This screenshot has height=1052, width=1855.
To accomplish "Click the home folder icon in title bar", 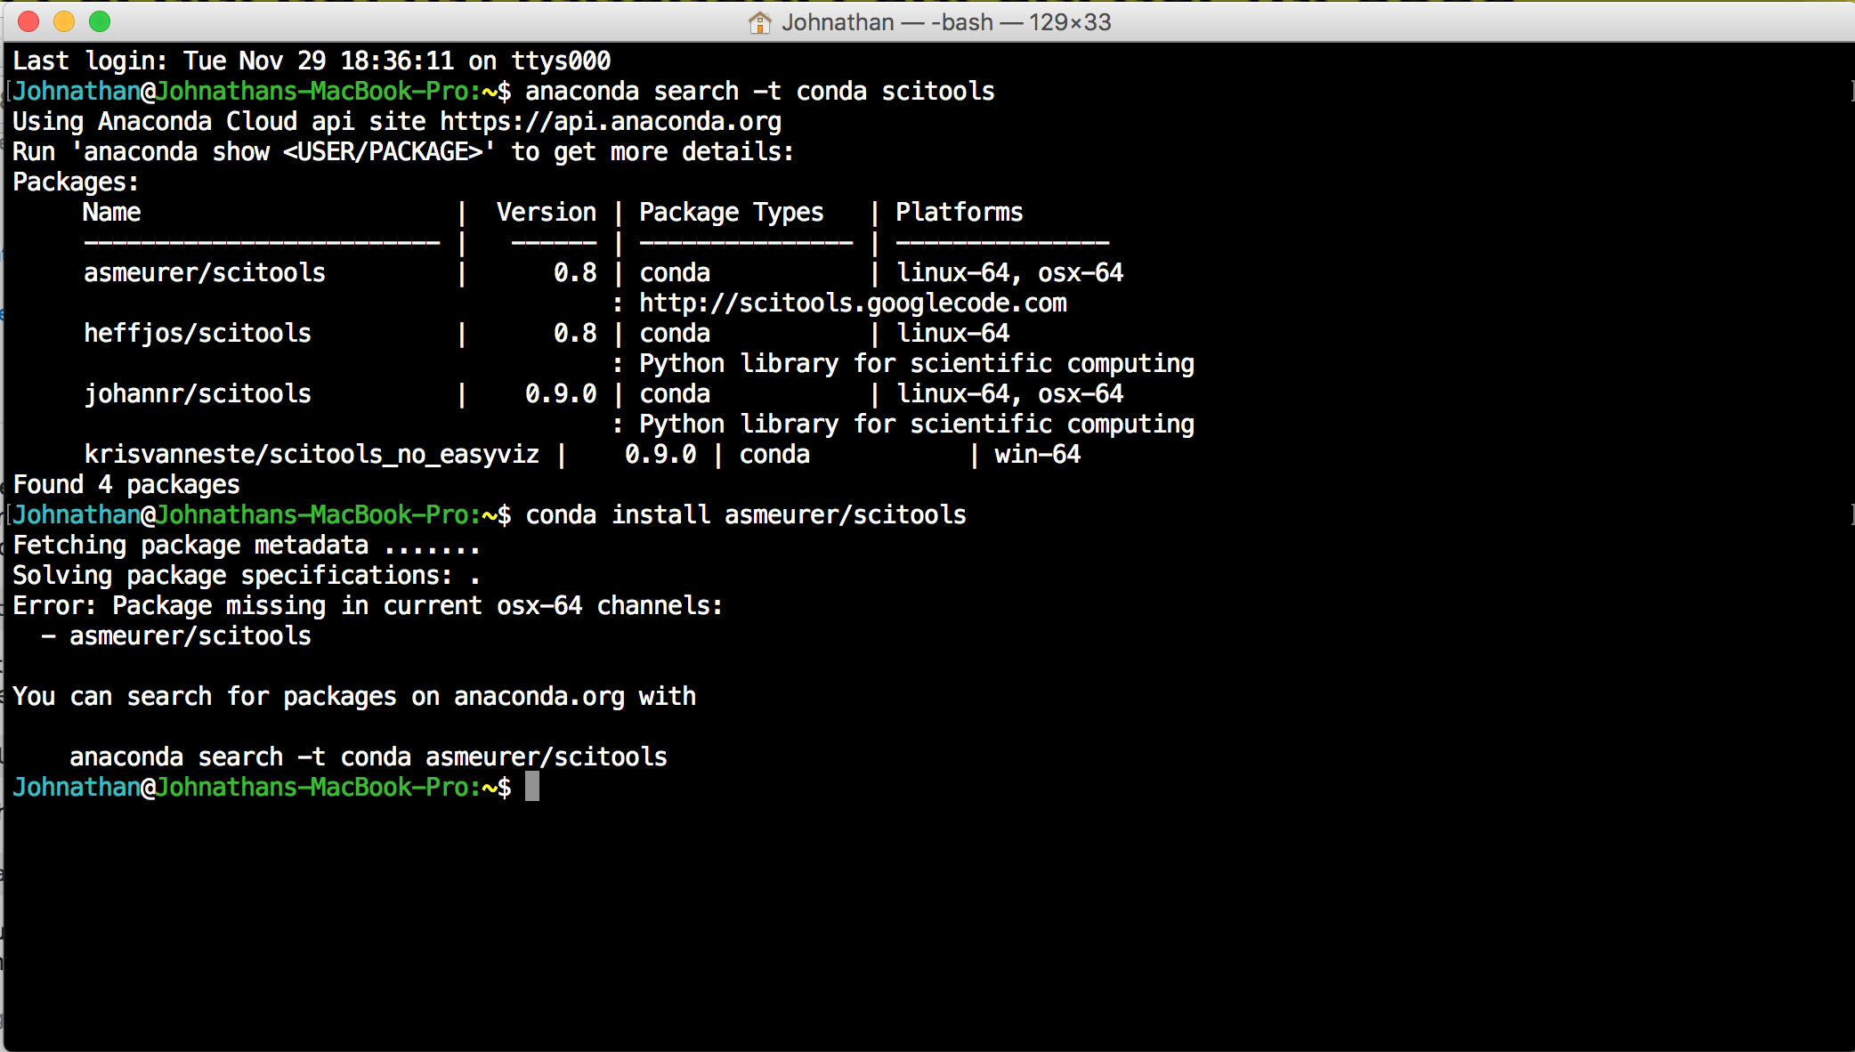I will (759, 22).
